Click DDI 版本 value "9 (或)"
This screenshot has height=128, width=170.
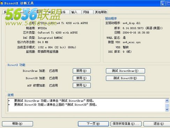[127, 52]
